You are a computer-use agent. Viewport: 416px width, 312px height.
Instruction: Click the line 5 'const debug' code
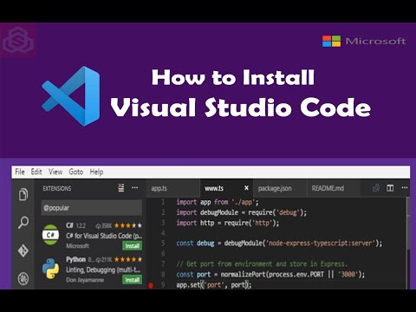coord(279,244)
